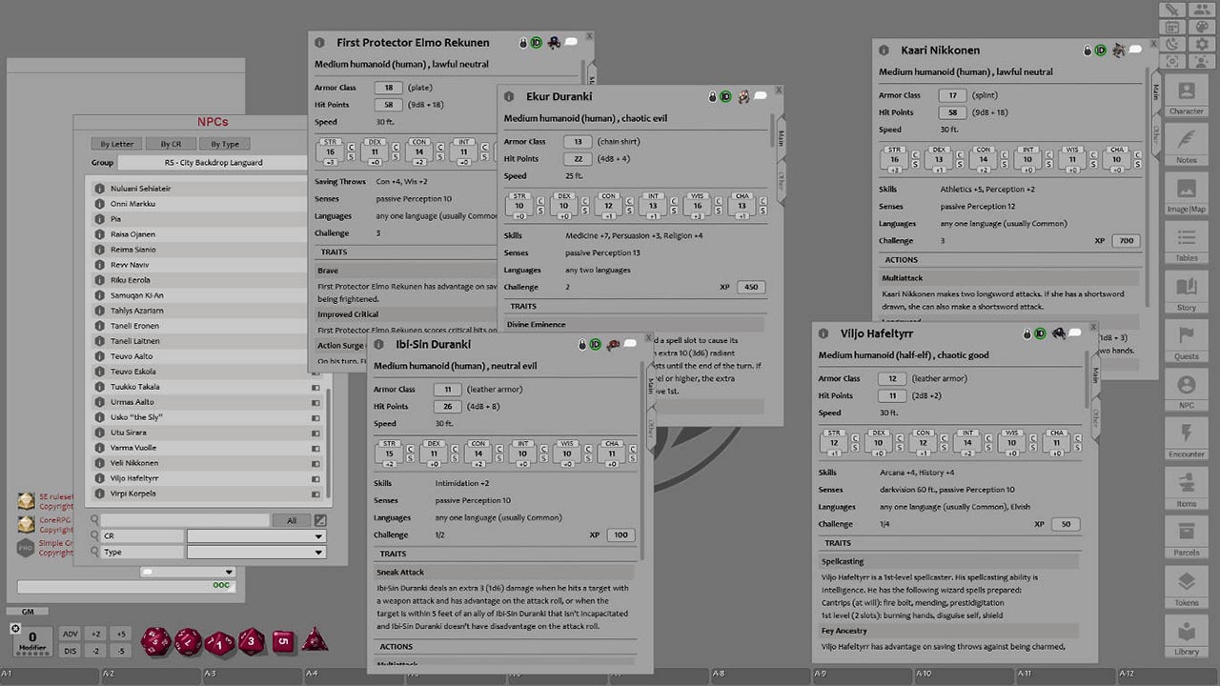Toggle the ID visibility on Ekur Duranki's sheet
This screenshot has width=1220, height=686.
pyautogui.click(x=725, y=95)
